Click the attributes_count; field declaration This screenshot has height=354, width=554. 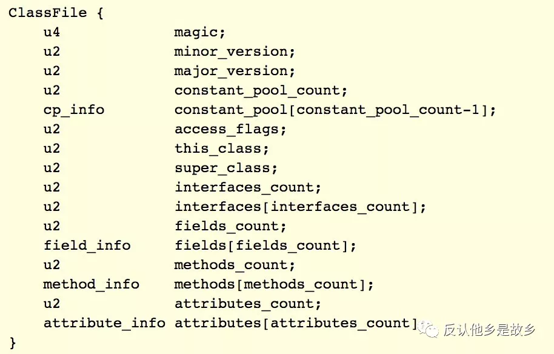coord(248,304)
